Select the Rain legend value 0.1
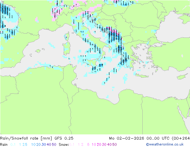The height and width of the screenshot is (147, 190). (x=13, y=145)
